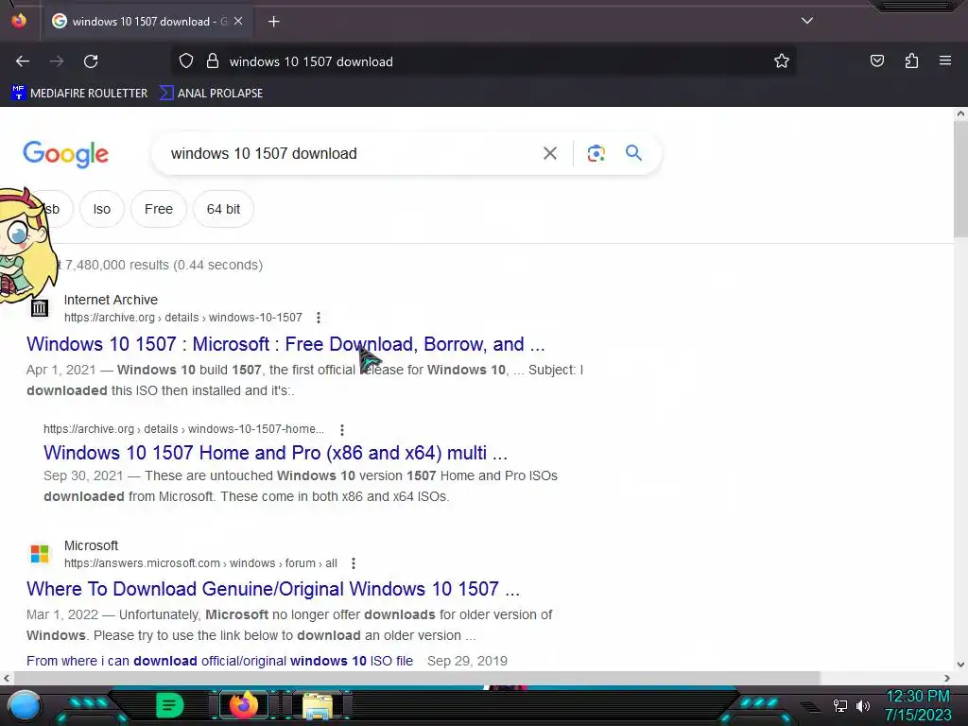Open Windows 10 1507 Free Download result
968x726 pixels.
click(x=285, y=344)
